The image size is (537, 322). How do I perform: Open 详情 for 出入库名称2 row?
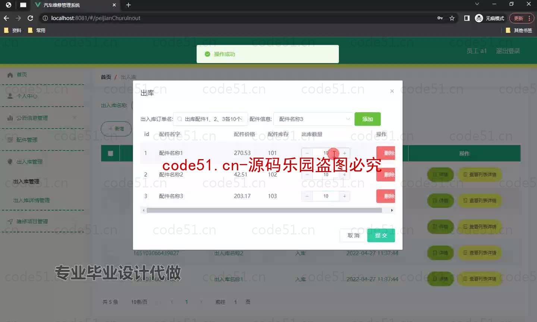pyautogui.click(x=440, y=253)
